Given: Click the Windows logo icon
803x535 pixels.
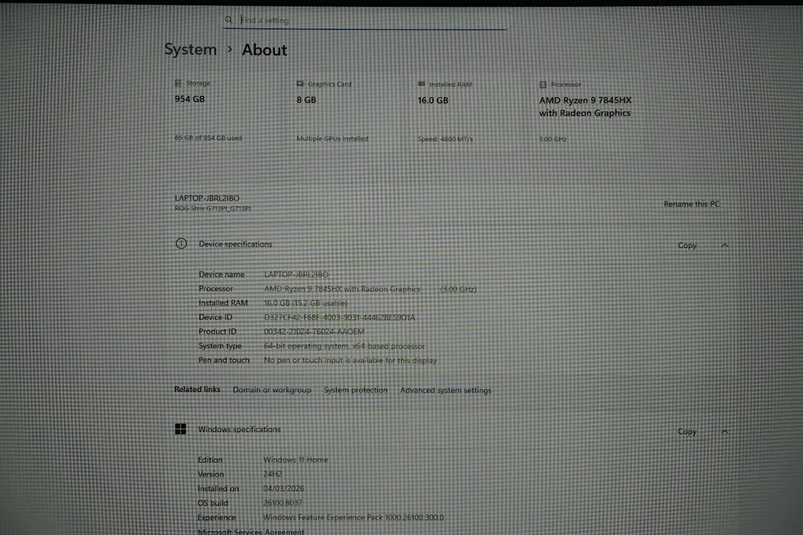Looking at the screenshot, I should click(180, 429).
